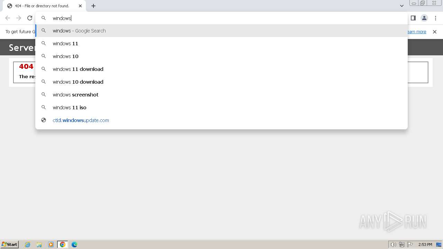This screenshot has width=443, height=249.
Task: Open the Windows Start button
Action: click(x=9, y=245)
